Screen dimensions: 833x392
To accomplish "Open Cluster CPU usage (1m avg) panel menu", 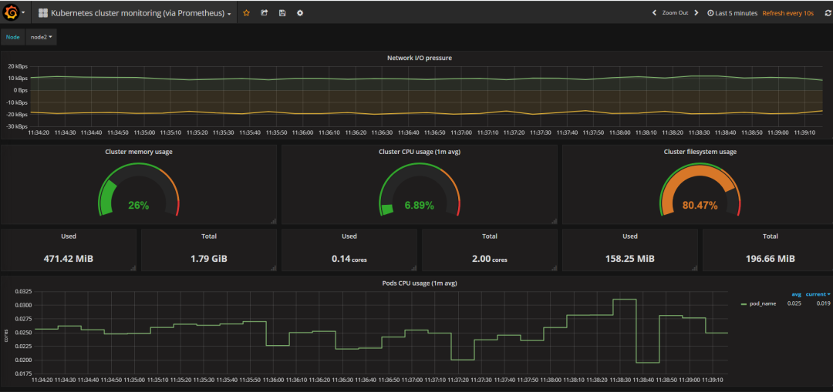I will (419, 152).
